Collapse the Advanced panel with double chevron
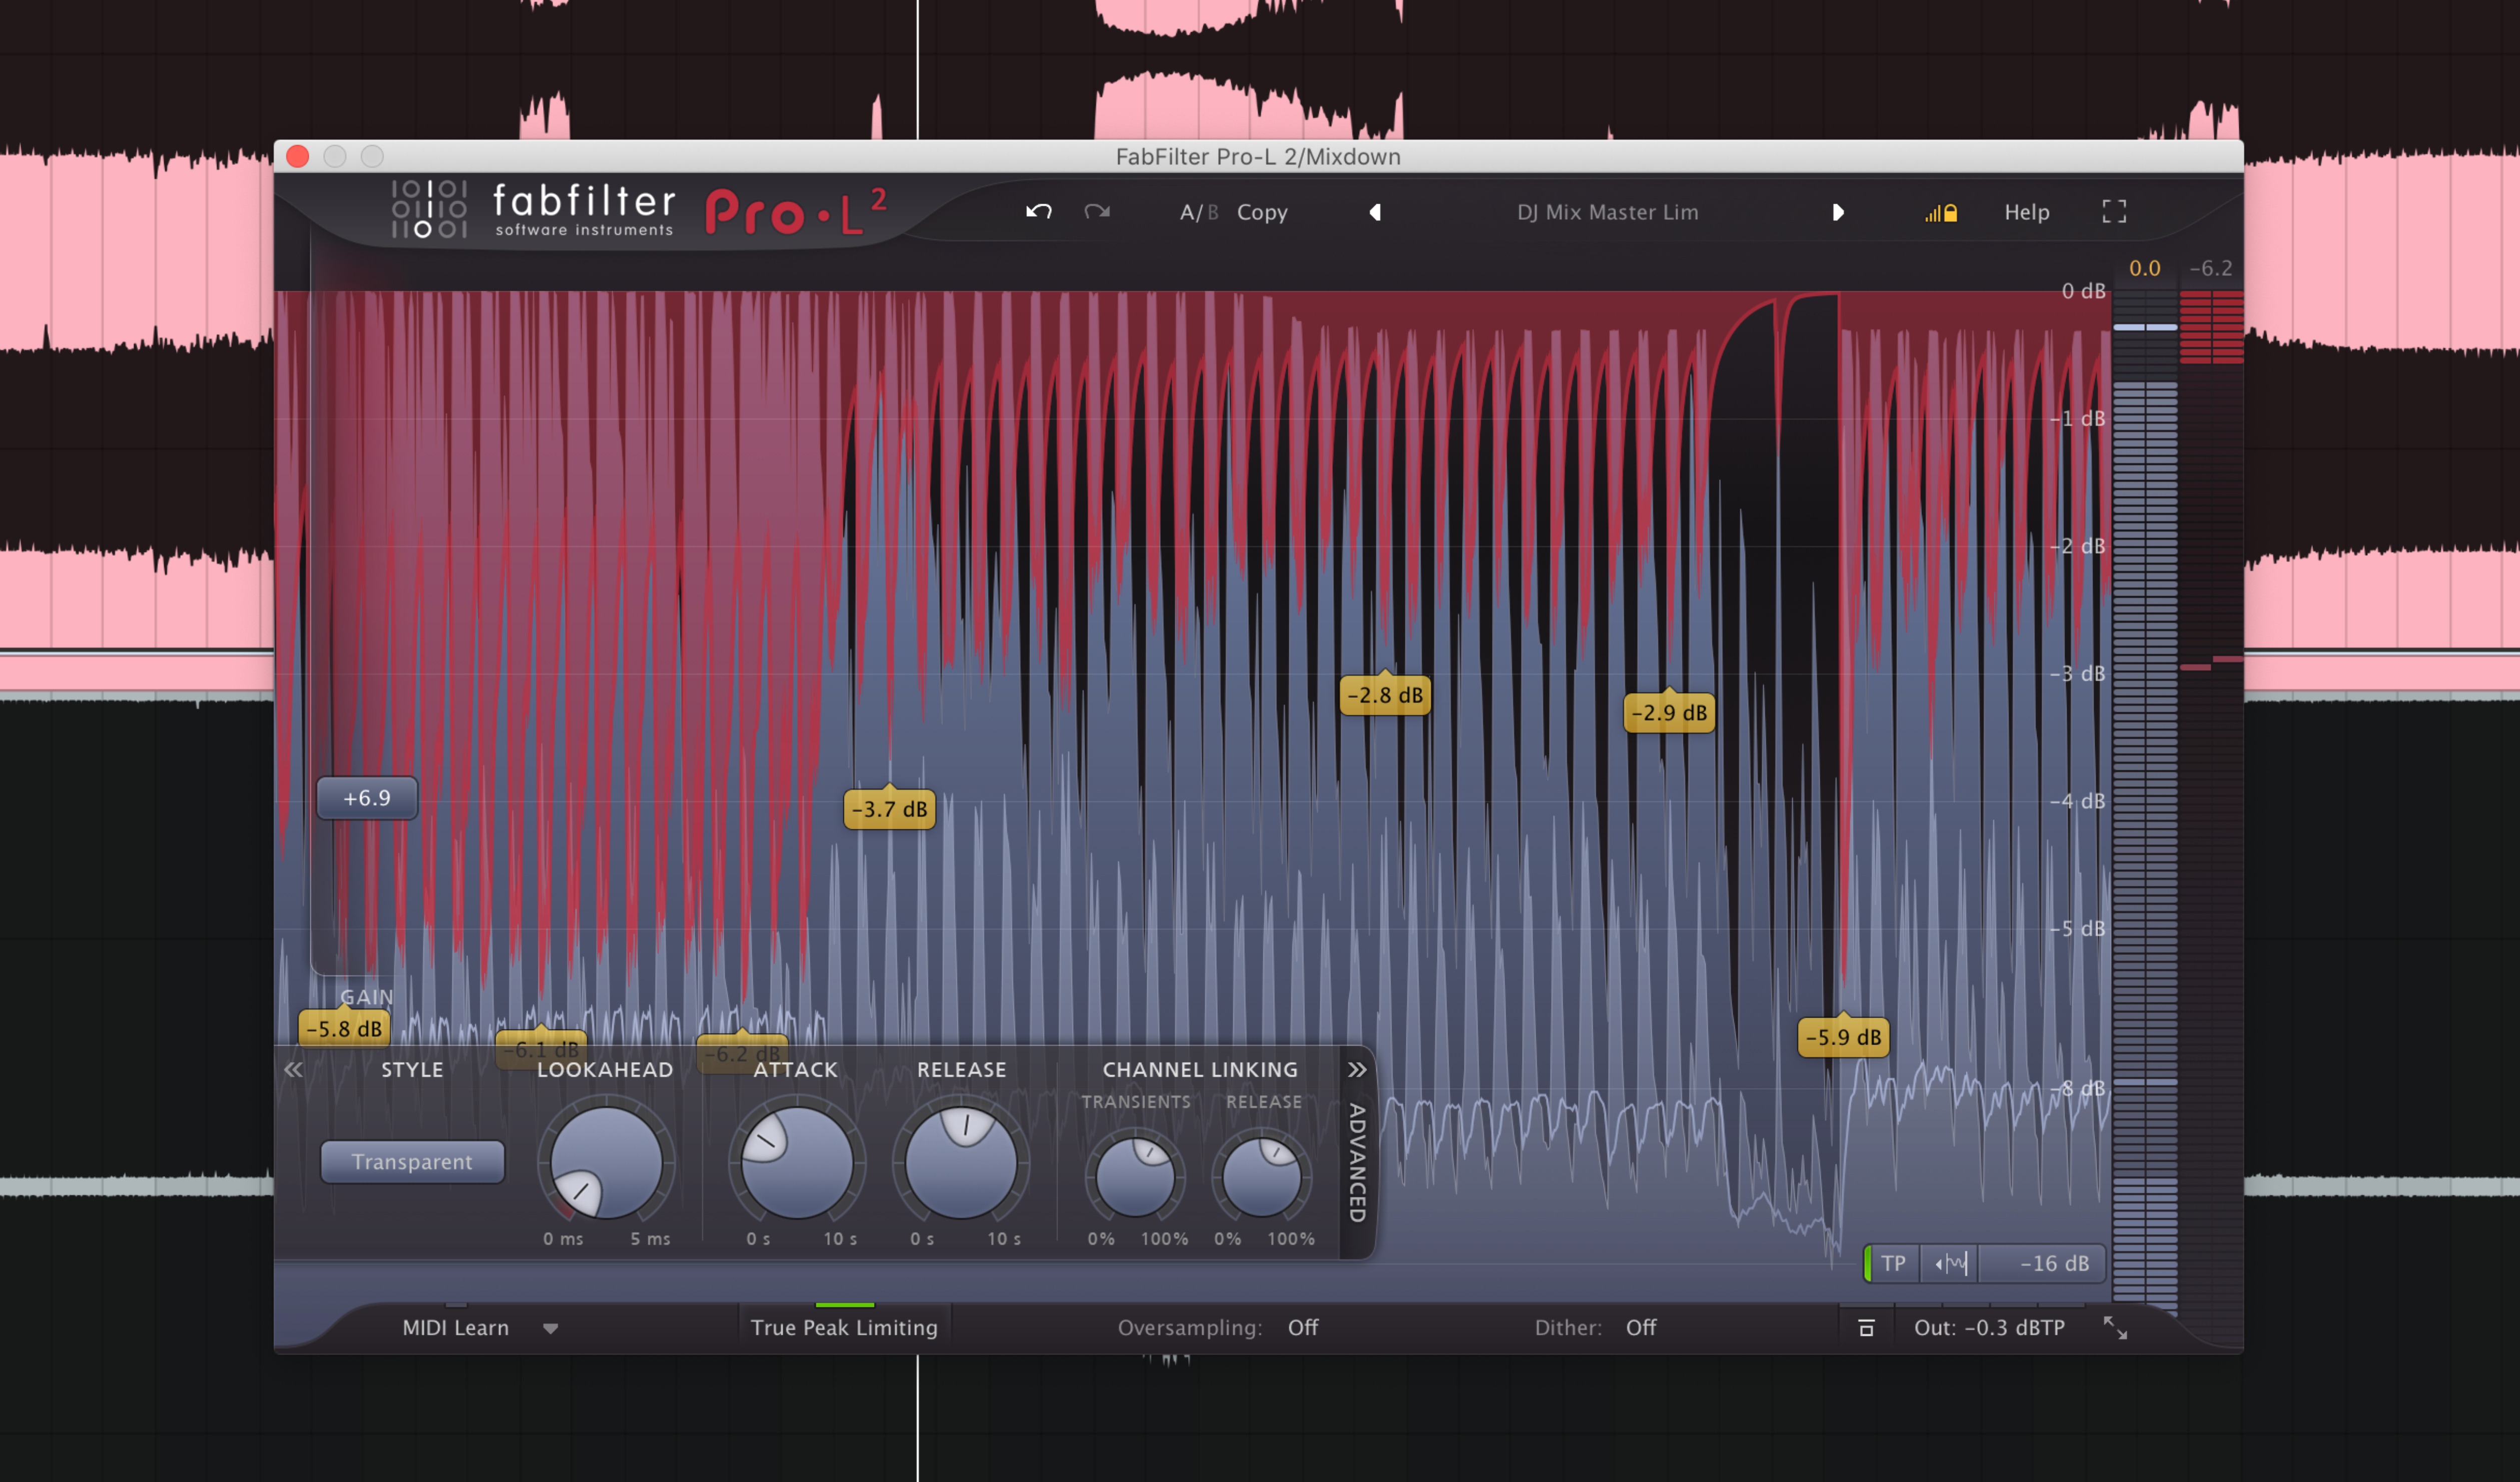 pos(1356,1069)
